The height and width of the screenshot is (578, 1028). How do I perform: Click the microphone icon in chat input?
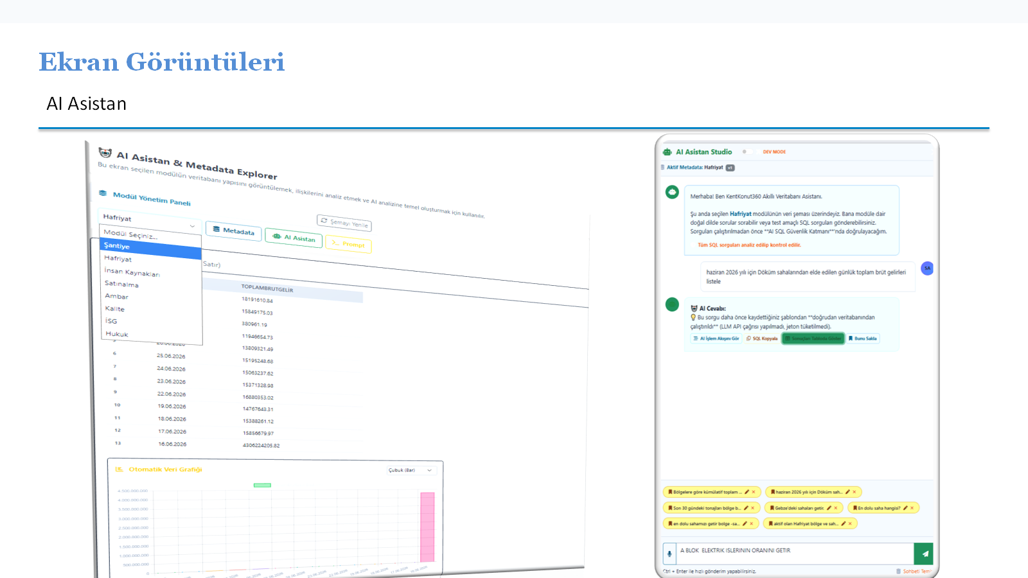point(669,554)
